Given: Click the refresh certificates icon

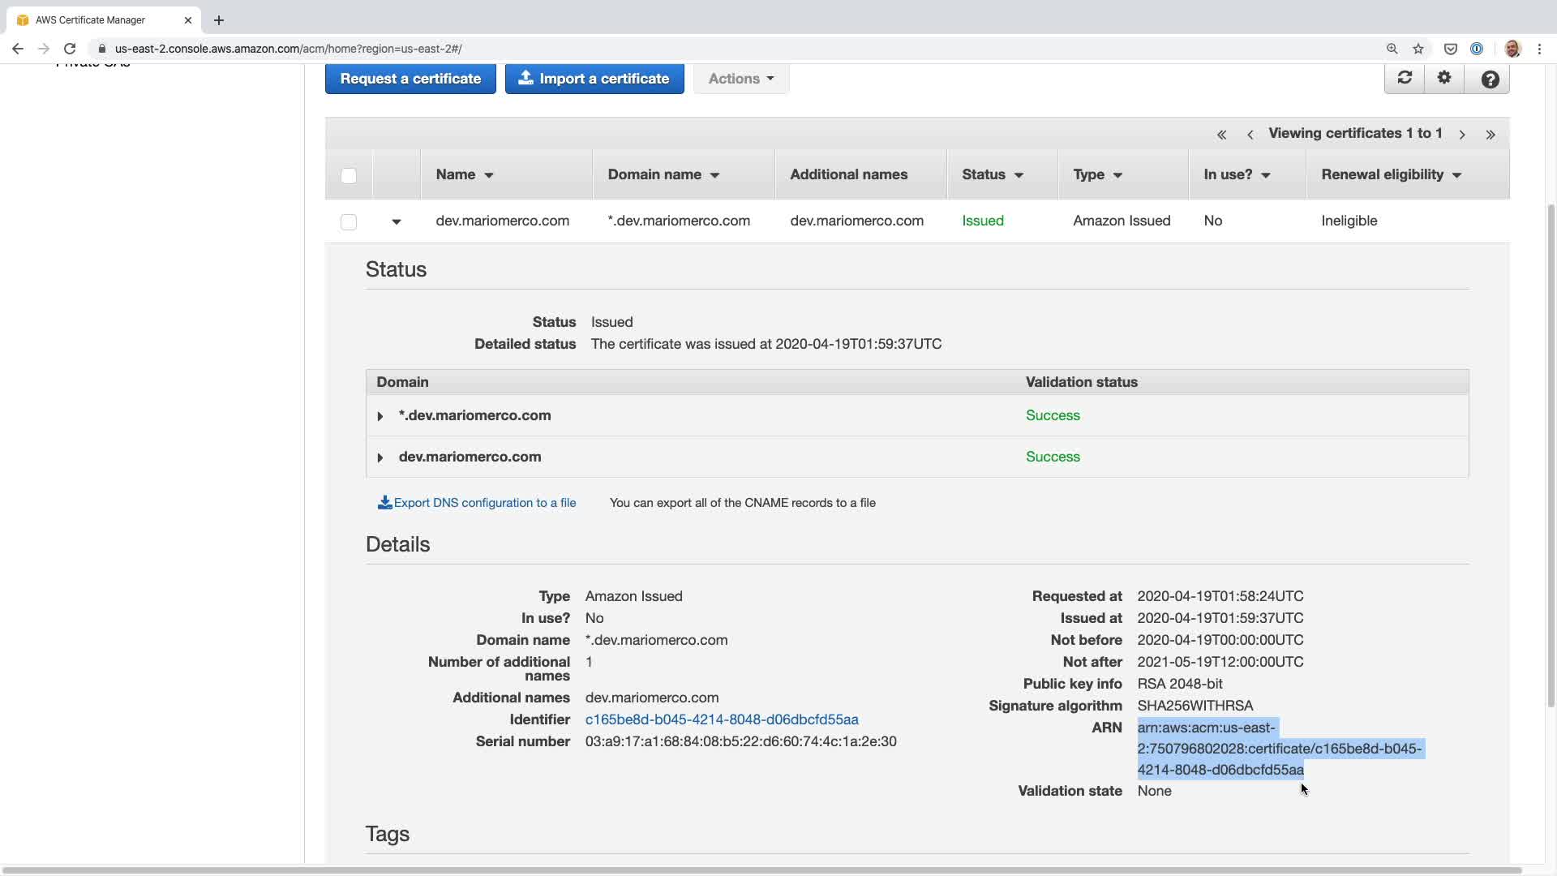Looking at the screenshot, I should coord(1405,78).
